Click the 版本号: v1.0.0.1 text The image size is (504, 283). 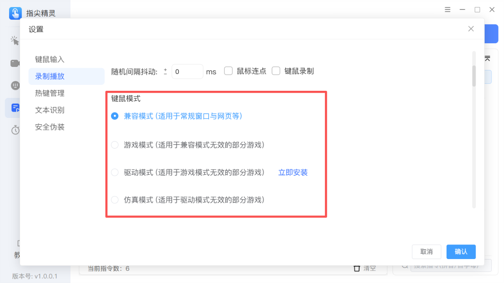(35, 276)
